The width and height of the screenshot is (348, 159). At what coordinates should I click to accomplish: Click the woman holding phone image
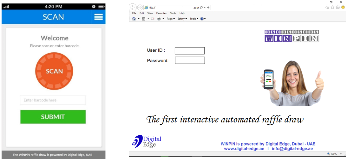(x=292, y=83)
